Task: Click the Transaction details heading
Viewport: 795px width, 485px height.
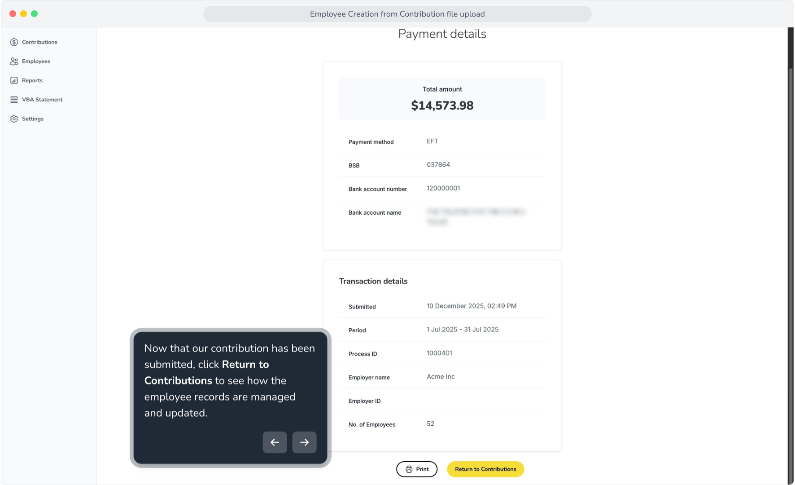Action: (x=373, y=281)
